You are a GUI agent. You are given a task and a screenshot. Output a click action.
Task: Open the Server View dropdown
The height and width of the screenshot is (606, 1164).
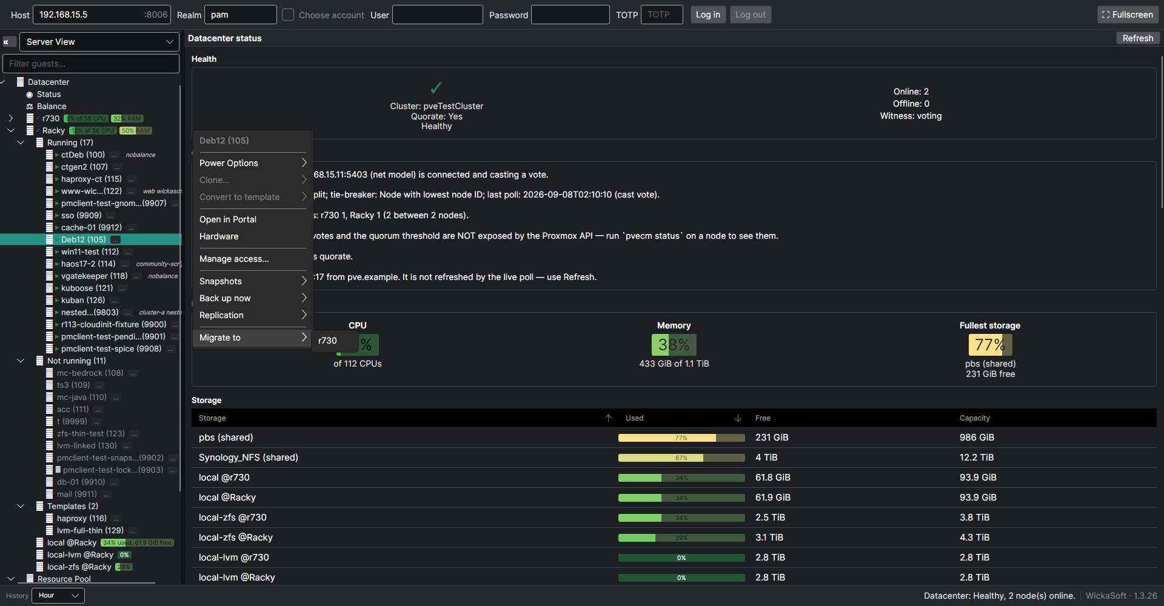point(99,42)
